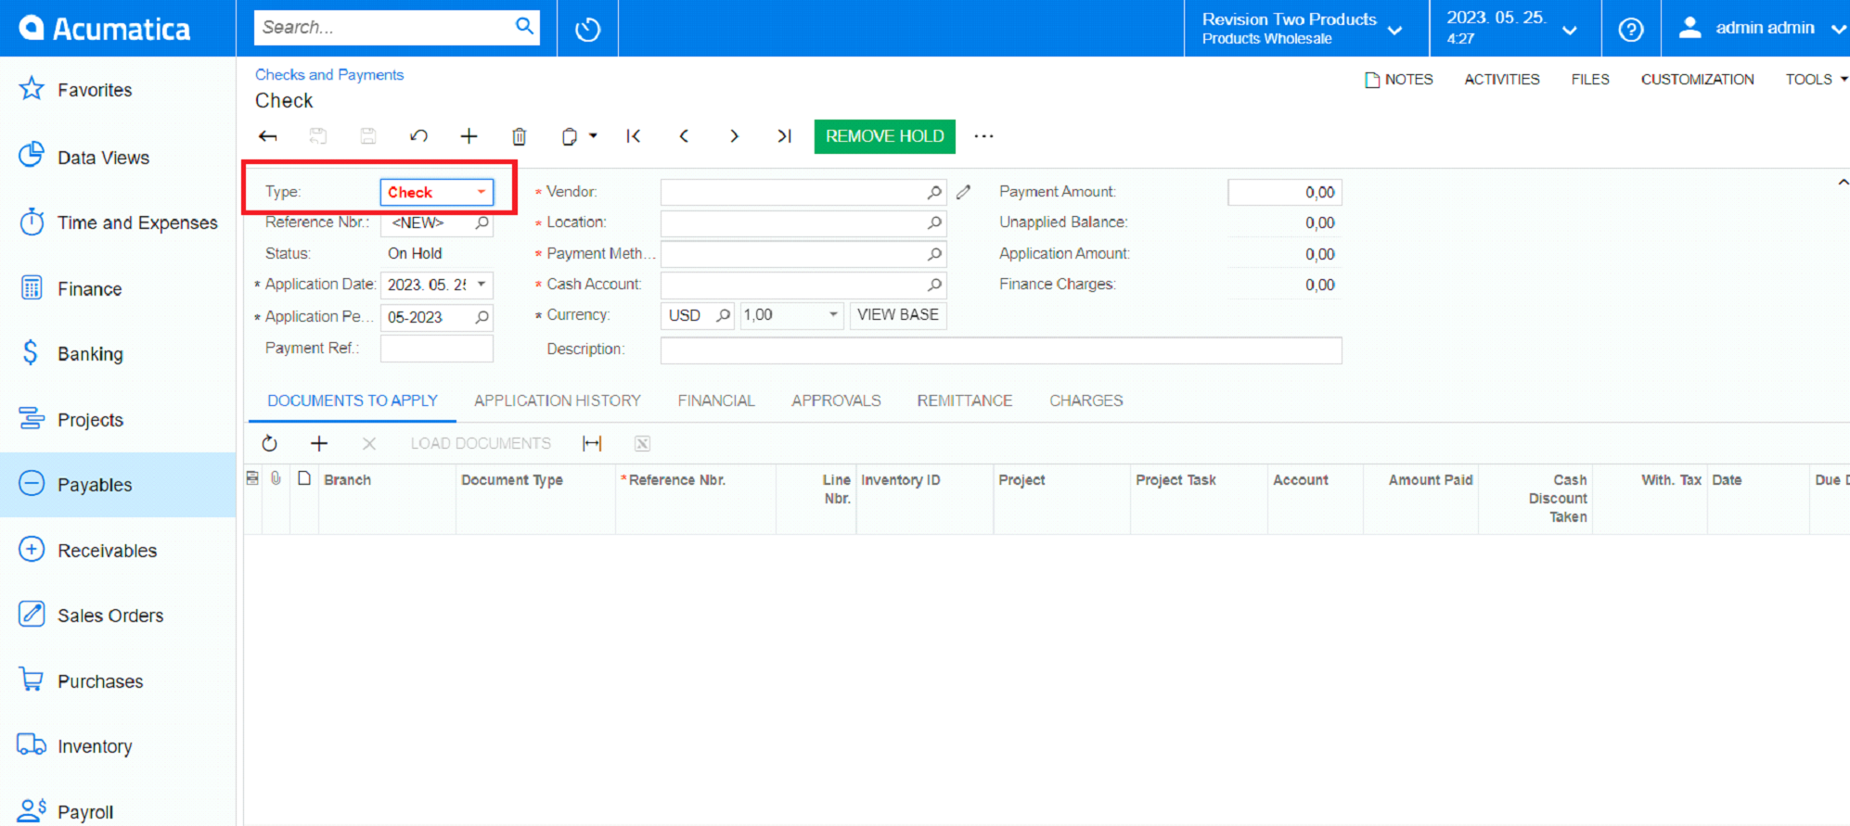
Task: Jump to the first record icon
Action: [x=634, y=136]
